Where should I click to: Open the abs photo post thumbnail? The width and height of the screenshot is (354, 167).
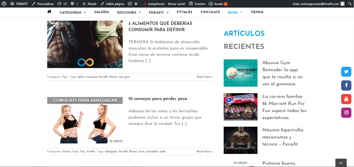[85, 44]
